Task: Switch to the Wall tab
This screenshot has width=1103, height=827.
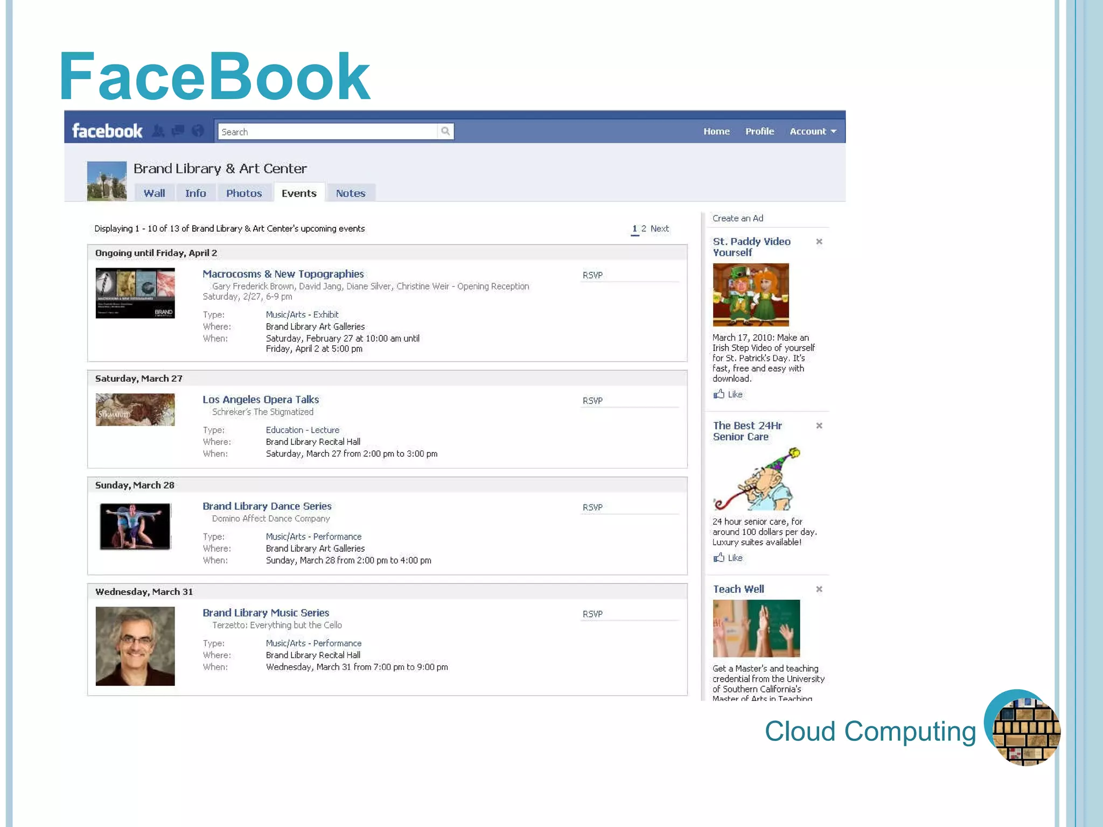Action: pos(154,193)
